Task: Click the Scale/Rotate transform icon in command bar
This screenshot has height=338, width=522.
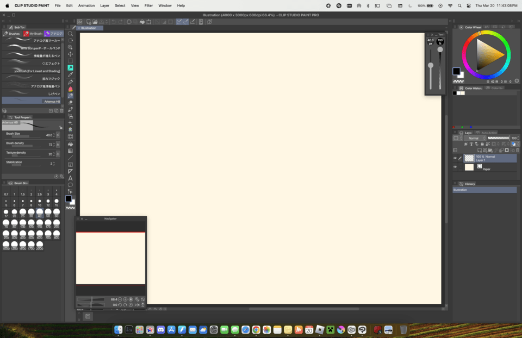Action: [149, 22]
